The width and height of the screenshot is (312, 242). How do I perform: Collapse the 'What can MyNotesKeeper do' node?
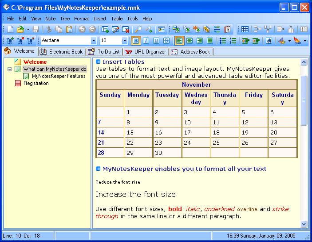coord(9,69)
